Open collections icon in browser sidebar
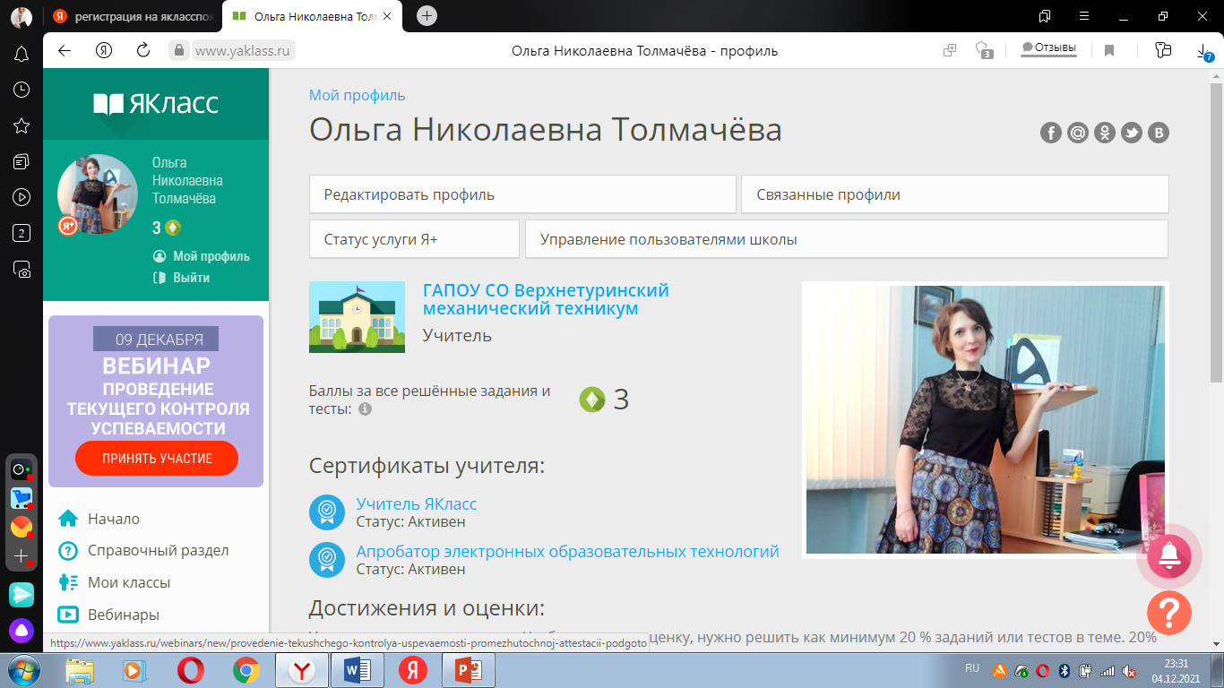The image size is (1224, 688). tap(22, 161)
